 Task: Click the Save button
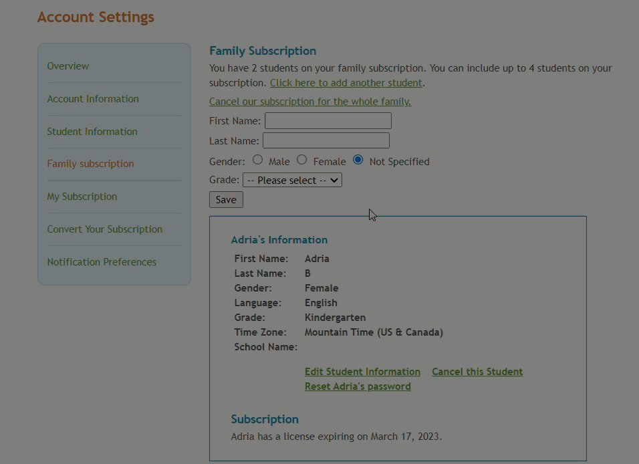tap(226, 200)
